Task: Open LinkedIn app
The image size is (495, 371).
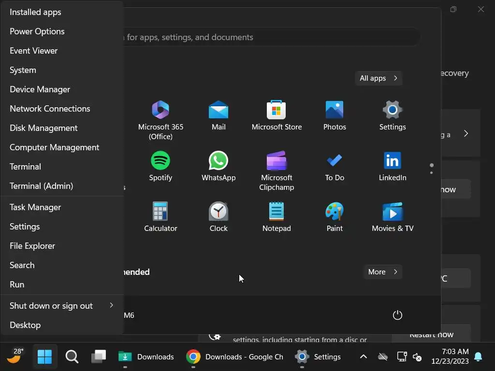Action: point(393,166)
